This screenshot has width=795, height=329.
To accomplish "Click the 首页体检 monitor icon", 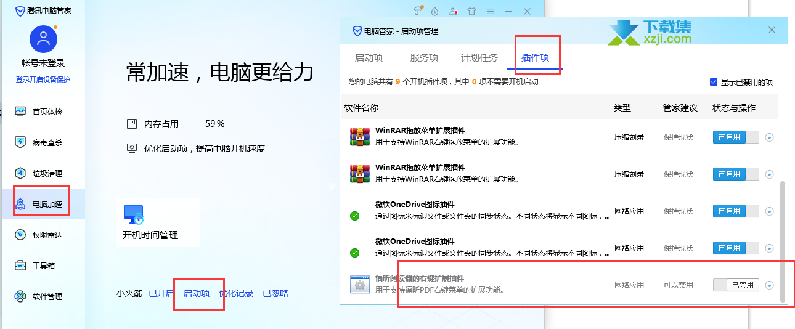I will click(20, 112).
